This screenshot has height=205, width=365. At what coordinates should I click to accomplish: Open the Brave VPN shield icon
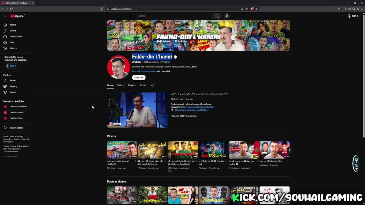358,9
